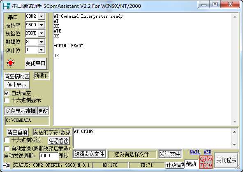This screenshot has width=243, height=172.
Task: Click the AT-Command Interpreter ready line
Action: [x=88, y=16]
